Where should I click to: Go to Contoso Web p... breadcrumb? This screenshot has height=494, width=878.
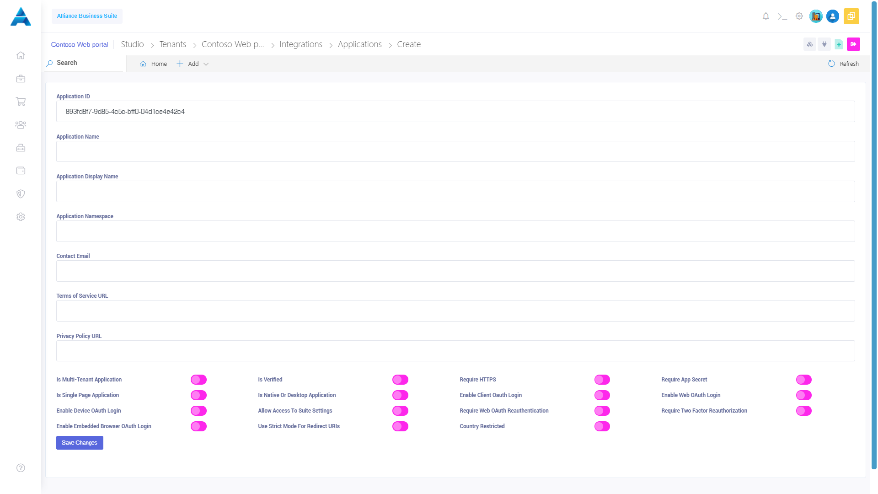[x=233, y=44]
